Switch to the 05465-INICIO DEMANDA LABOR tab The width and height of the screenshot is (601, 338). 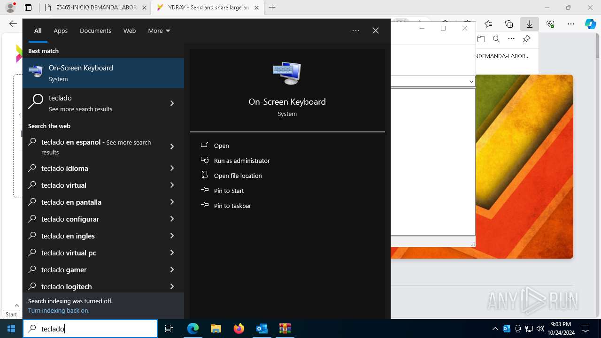(95, 8)
